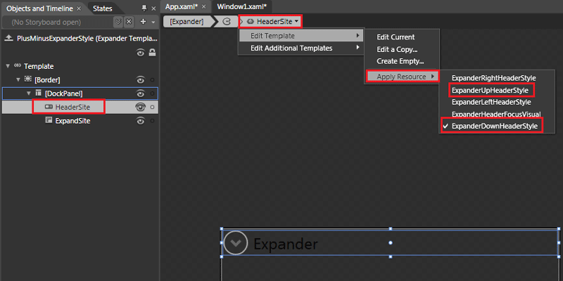Viewport: 563px width, 281px height.
Task: Click the pin icon in the Objects panel
Action: point(144,8)
